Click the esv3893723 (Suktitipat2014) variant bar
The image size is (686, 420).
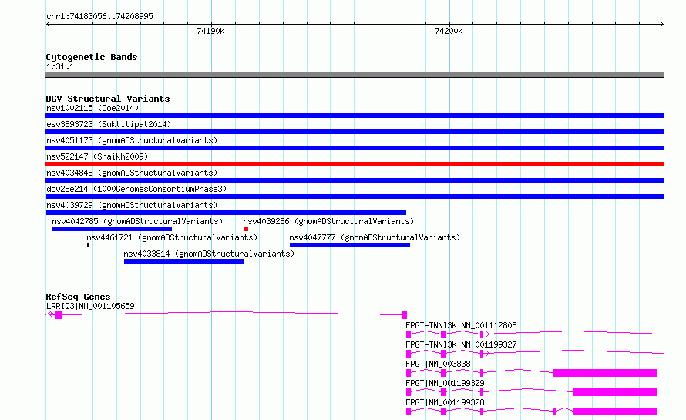click(355, 132)
